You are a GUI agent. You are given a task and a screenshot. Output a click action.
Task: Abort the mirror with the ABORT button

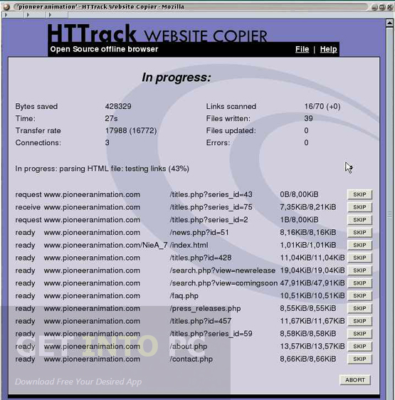[355, 380]
